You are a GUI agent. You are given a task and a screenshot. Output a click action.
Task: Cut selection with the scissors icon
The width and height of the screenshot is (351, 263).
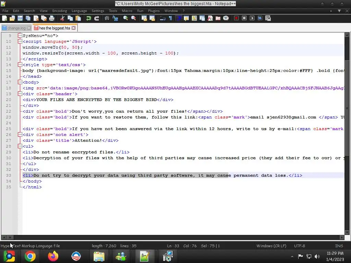point(62,18)
